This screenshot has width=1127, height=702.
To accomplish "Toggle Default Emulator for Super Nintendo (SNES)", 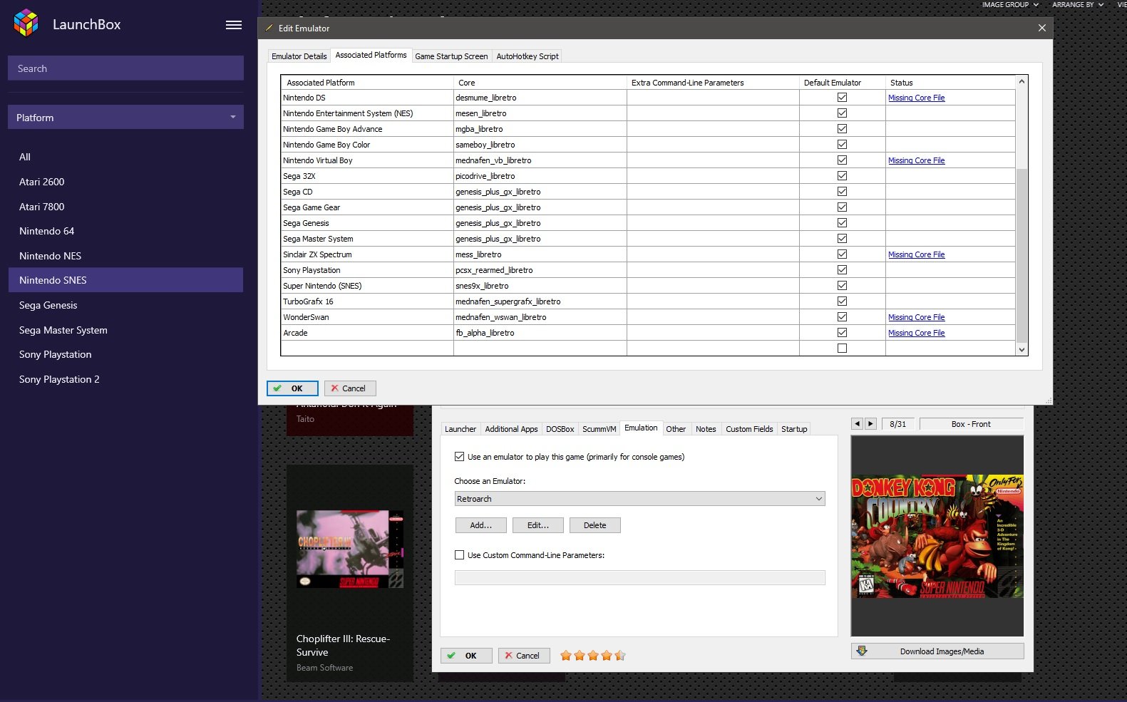I will pos(842,286).
